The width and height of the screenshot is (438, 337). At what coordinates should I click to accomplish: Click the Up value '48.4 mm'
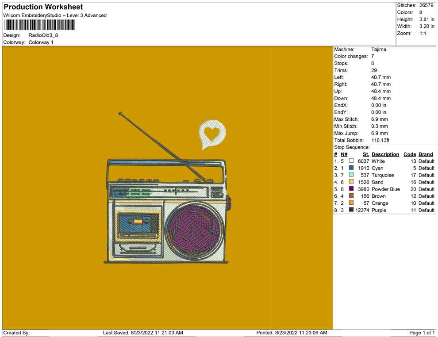point(381,91)
